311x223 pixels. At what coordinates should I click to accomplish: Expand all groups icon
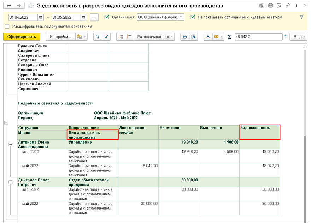pos(129,37)
